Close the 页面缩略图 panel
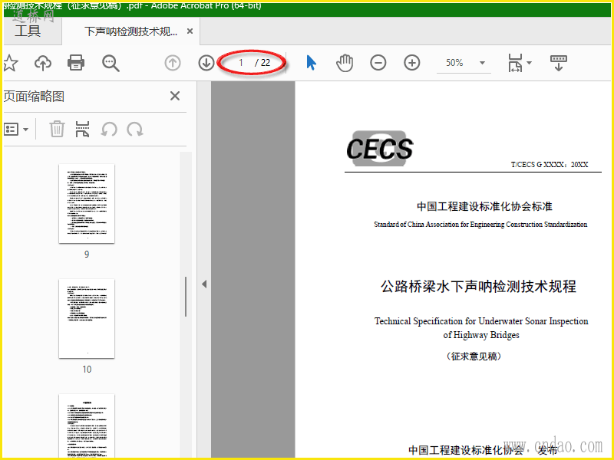 tap(175, 96)
